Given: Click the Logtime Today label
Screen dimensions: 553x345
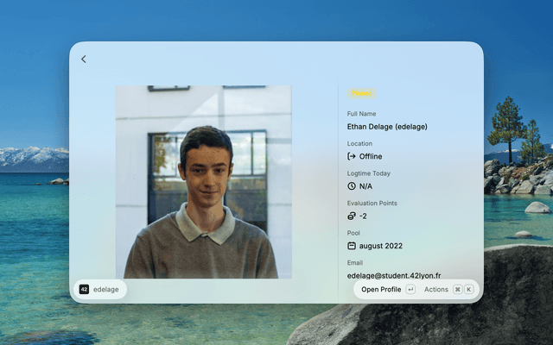Looking at the screenshot, I should (x=369, y=173).
